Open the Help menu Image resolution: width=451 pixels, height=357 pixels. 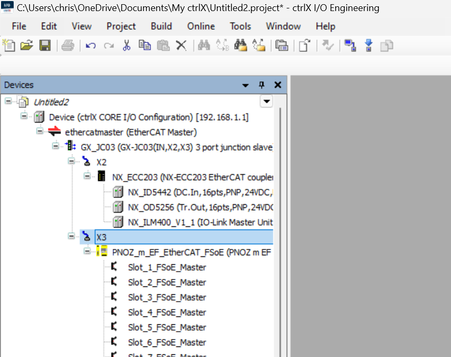tap(326, 26)
